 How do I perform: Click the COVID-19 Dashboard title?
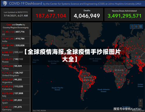(x=26, y=3)
